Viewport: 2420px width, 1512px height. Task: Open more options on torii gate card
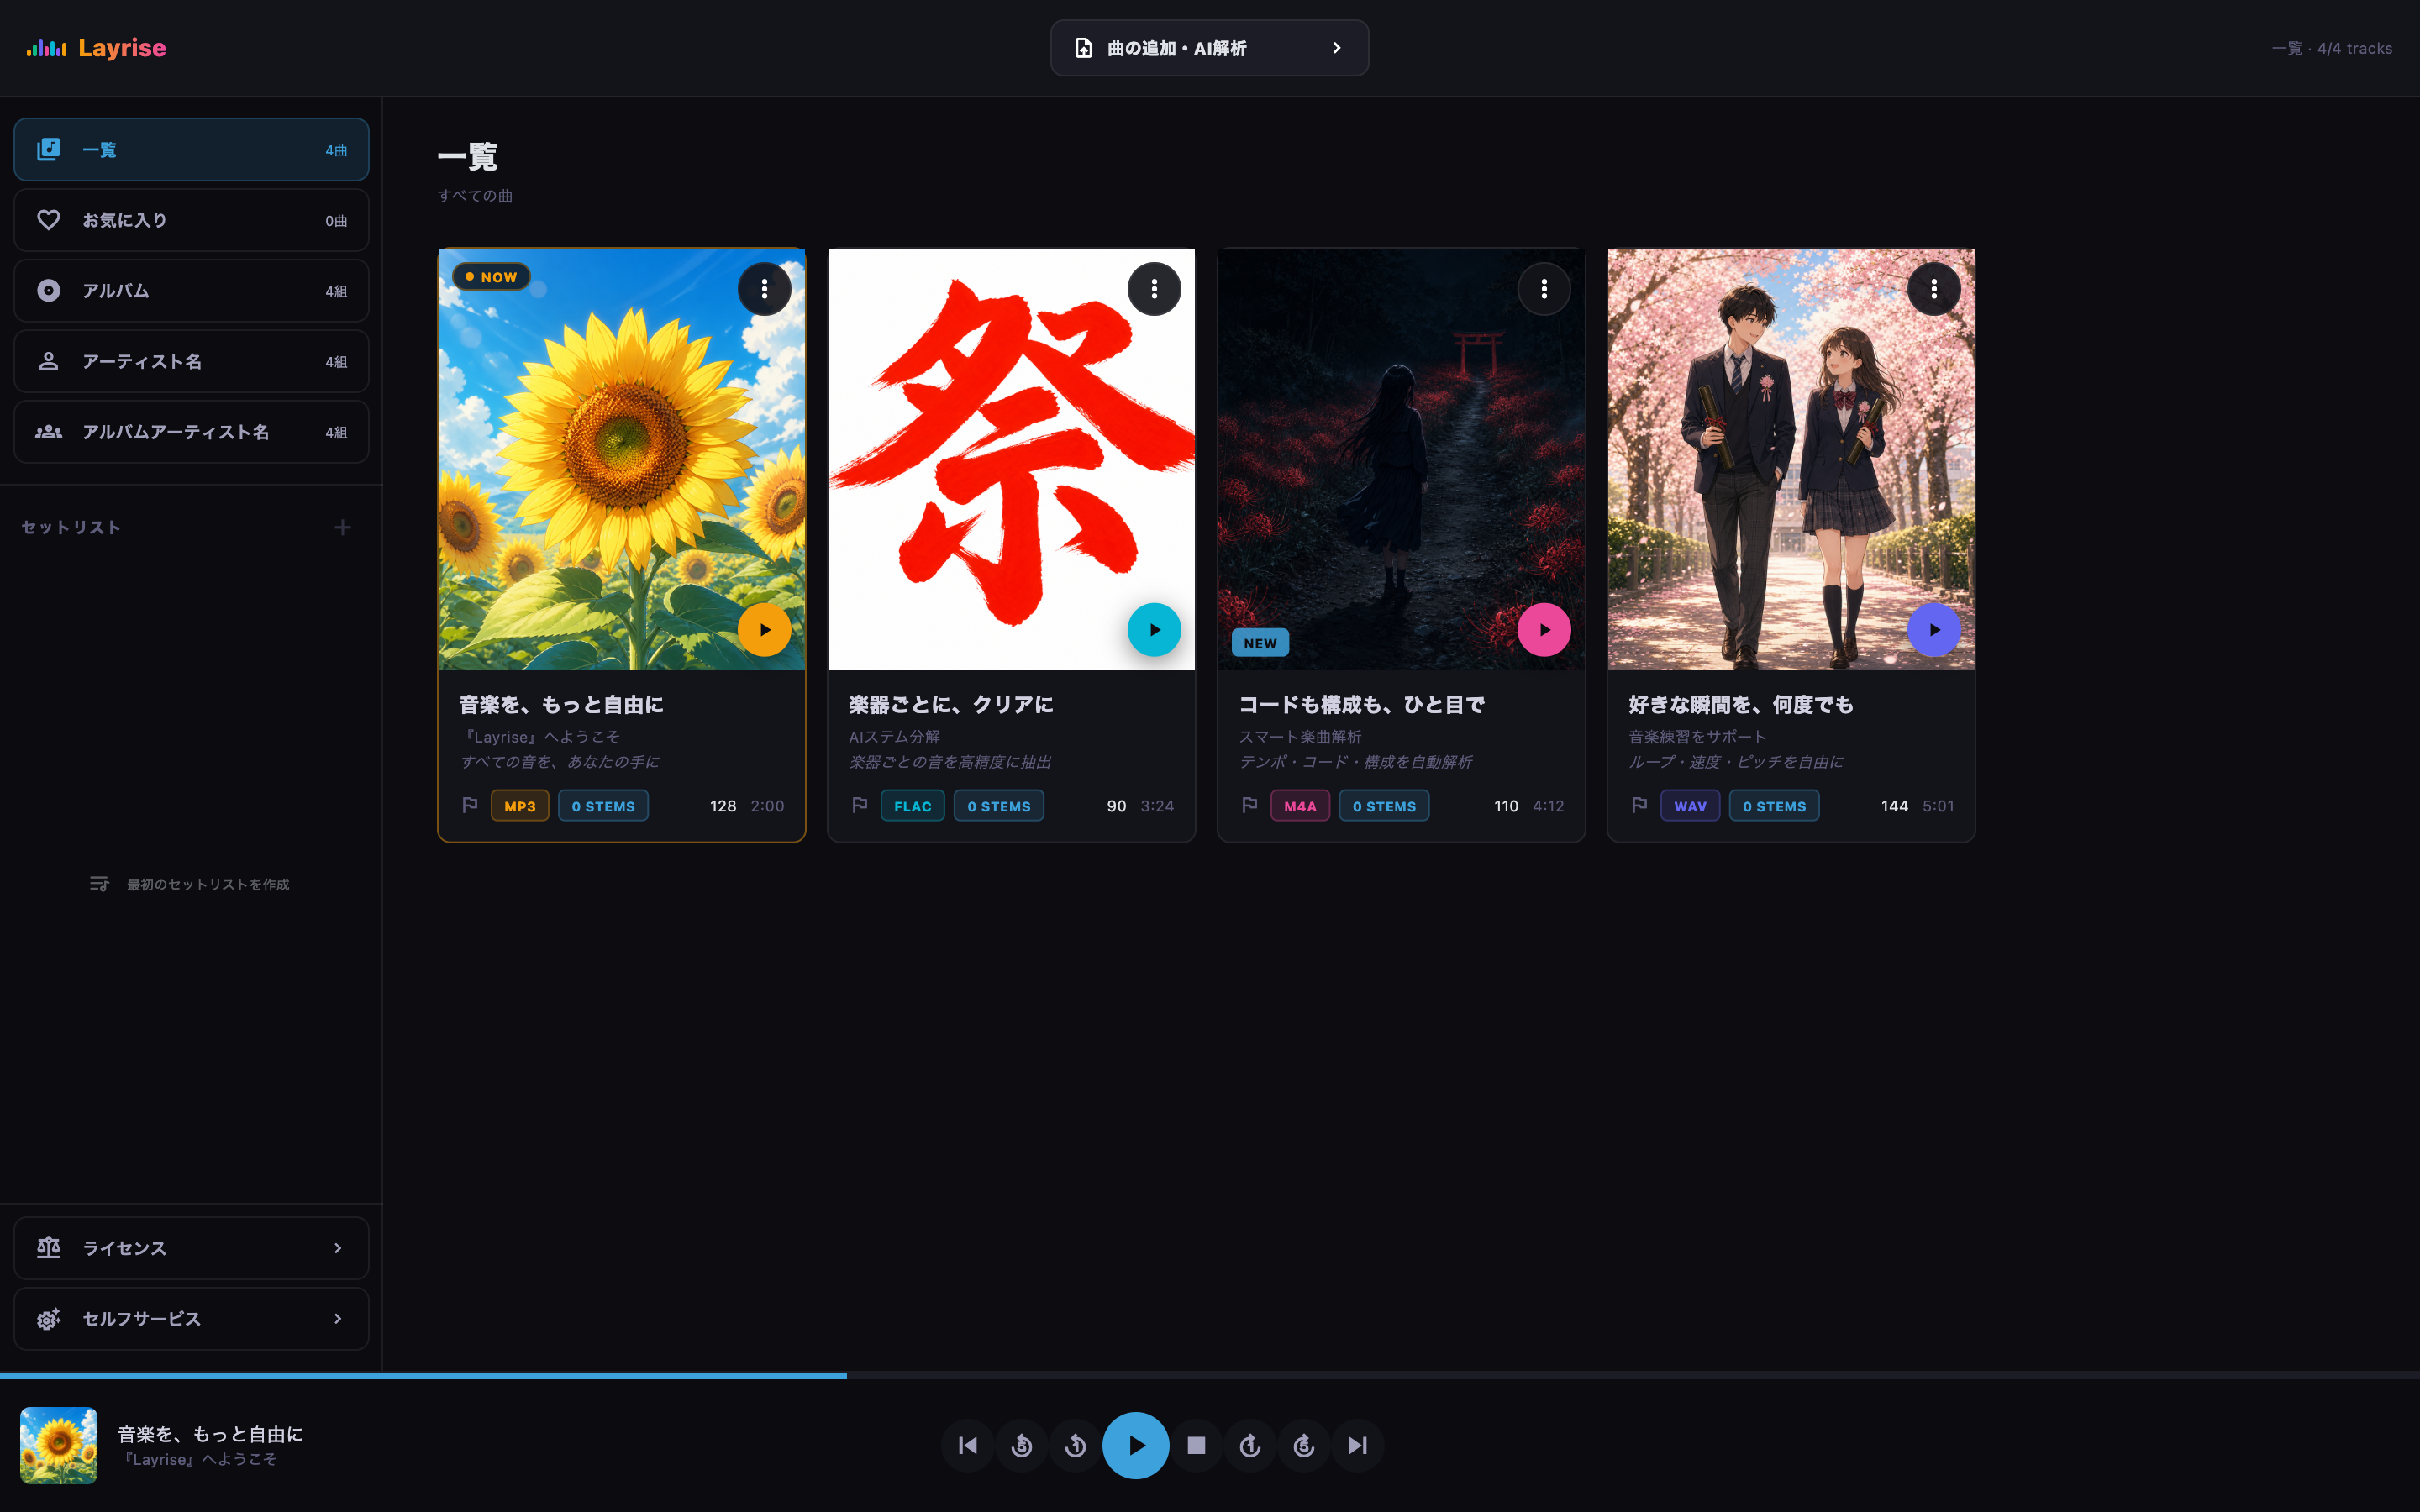click(1544, 289)
